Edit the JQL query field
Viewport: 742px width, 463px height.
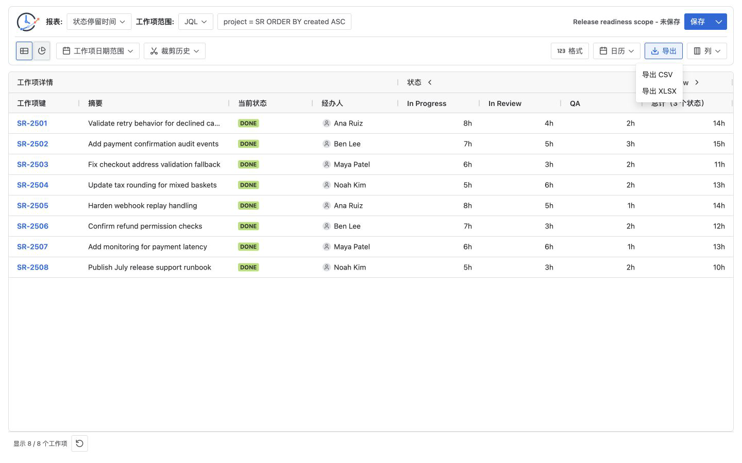284,22
